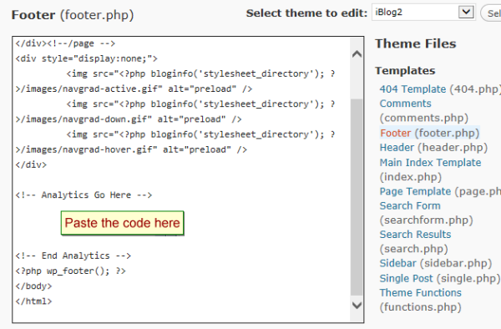Image resolution: width=501 pixels, height=329 pixels.
Task: Click the Select button next to theme dropdown
Action: point(492,13)
